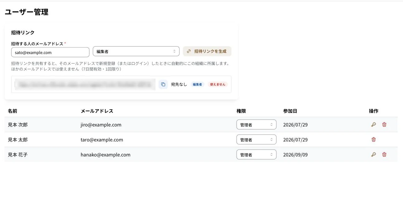The height and width of the screenshot is (202, 403).
Task: Delete user 見本 花子 with the trash icon
Action: click(384, 155)
